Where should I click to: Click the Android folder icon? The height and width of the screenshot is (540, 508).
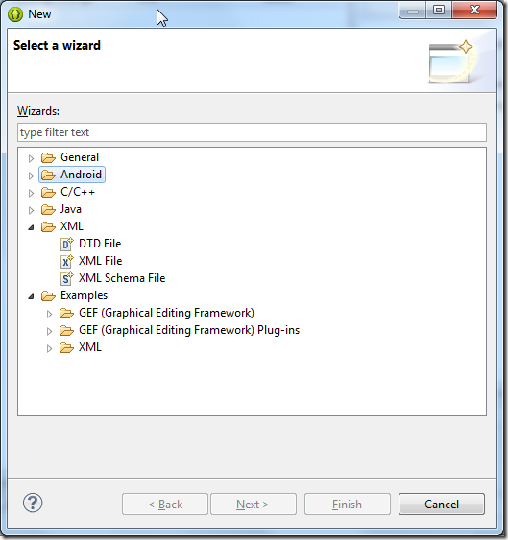click(48, 175)
